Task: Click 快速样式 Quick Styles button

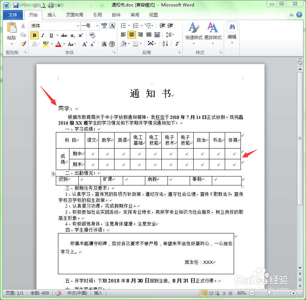Action: click(194, 33)
